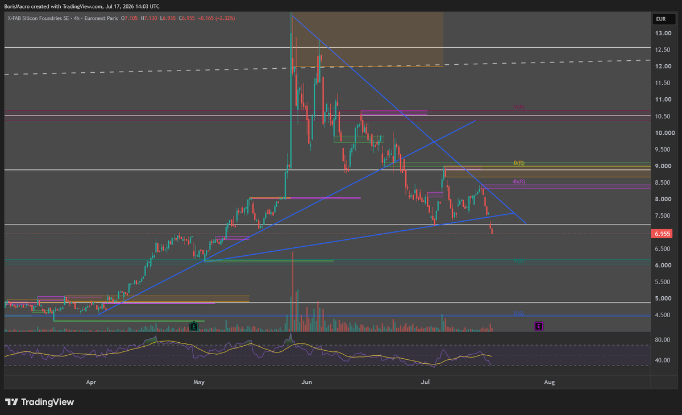Click the 7.500 price axis label
This screenshot has height=415, width=682.
(664, 215)
